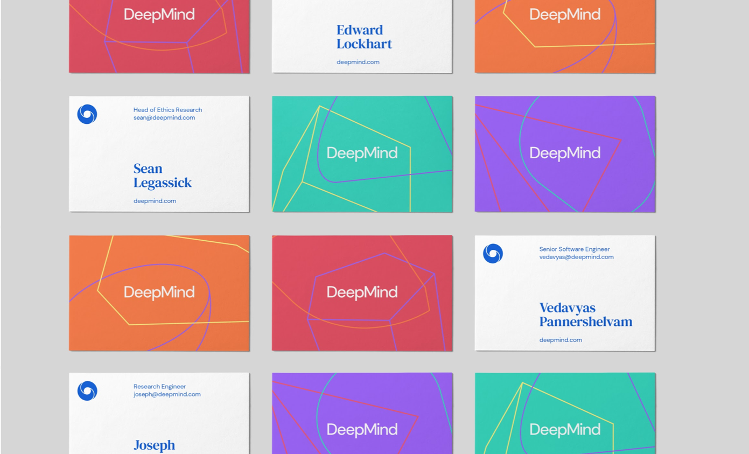Open deepmind.com link on Vedavyas's card
The width and height of the screenshot is (749, 454).
coord(561,340)
